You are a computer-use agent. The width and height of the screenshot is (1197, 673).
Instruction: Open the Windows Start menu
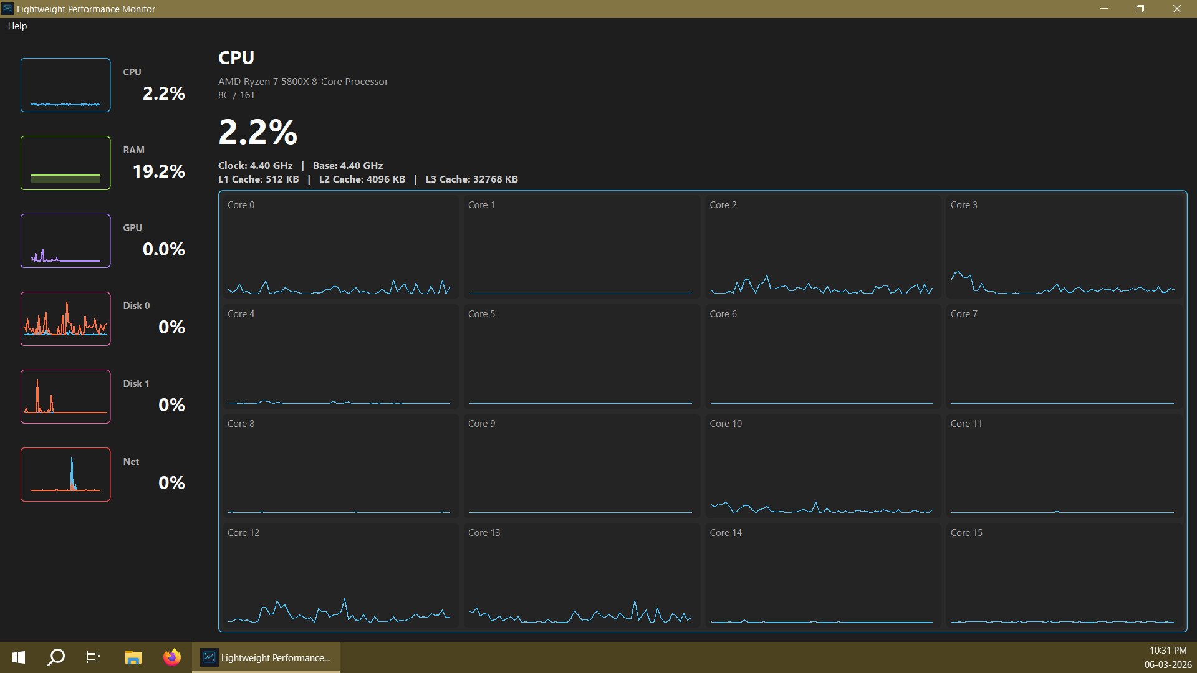[x=19, y=657]
